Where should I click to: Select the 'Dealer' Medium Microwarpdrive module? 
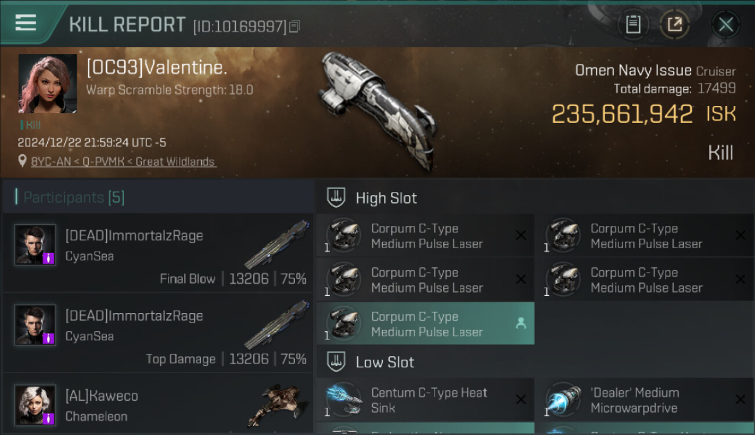(645, 400)
